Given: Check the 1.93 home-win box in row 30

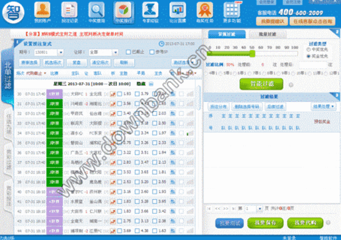Looking at the screenshot, I should click(x=119, y=94).
